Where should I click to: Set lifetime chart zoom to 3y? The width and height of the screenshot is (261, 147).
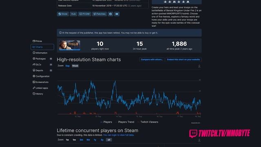pyautogui.click(x=102, y=140)
